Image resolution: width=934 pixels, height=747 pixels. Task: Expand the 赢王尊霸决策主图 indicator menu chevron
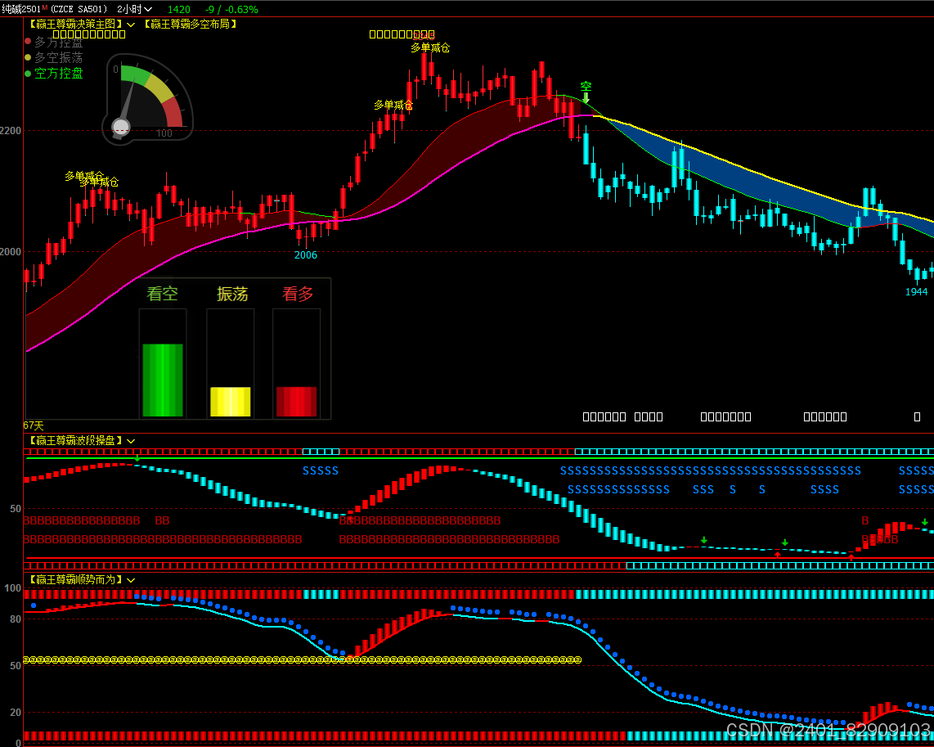[x=131, y=25]
